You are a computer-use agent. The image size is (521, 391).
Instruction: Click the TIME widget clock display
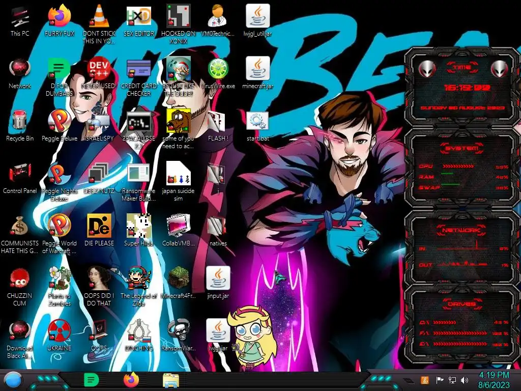pyautogui.click(x=468, y=88)
